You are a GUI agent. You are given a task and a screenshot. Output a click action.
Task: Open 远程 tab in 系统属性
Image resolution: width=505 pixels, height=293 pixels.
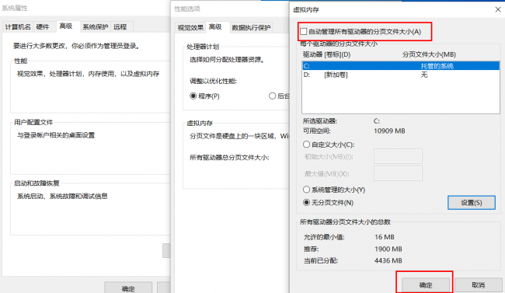tap(120, 26)
